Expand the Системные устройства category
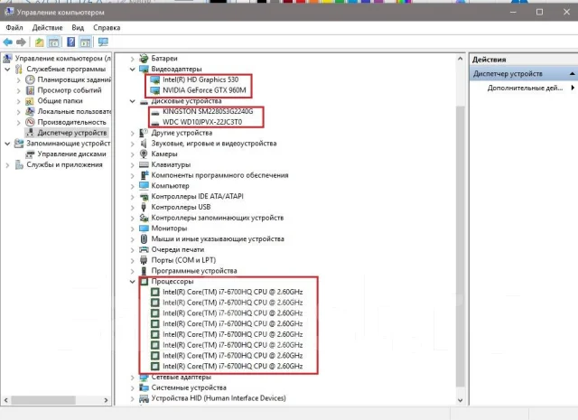This screenshot has width=578, height=420. 132,387
